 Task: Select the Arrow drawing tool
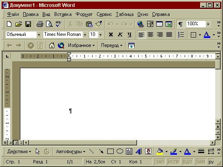coord(101,151)
